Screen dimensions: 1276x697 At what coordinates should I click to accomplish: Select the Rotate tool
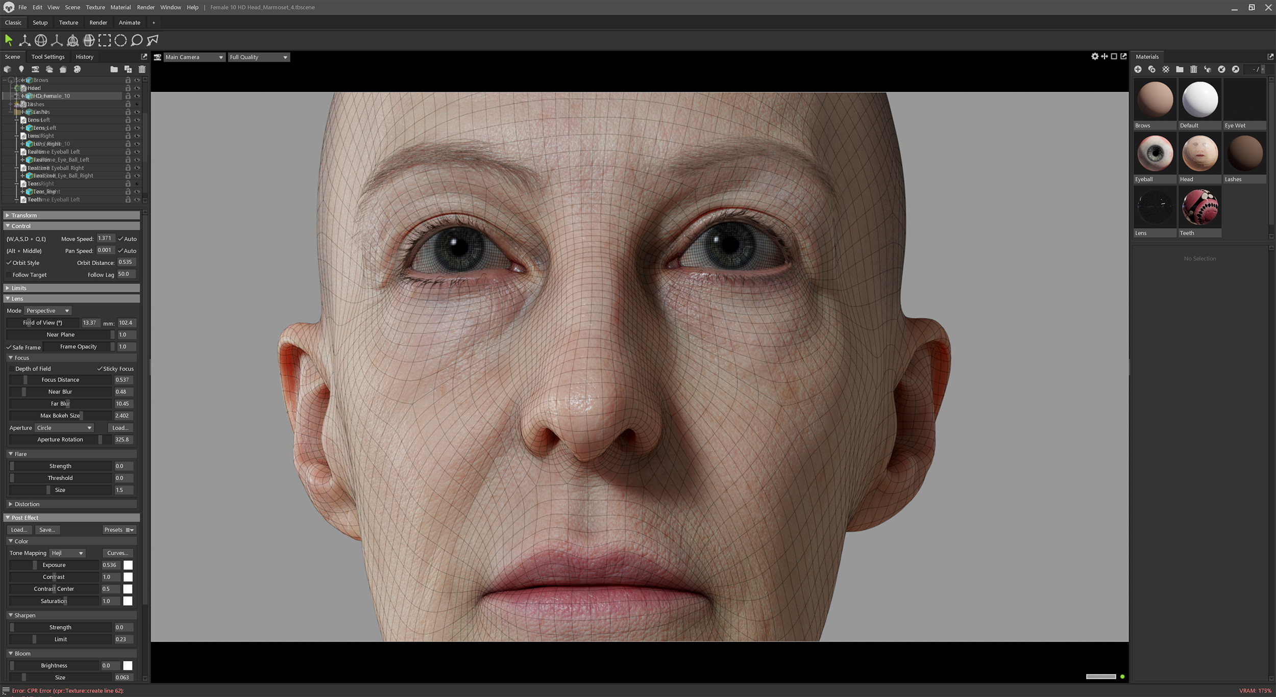point(40,40)
